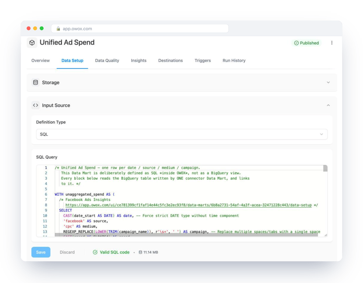Switch to the Triggers tab

pyautogui.click(x=203, y=61)
